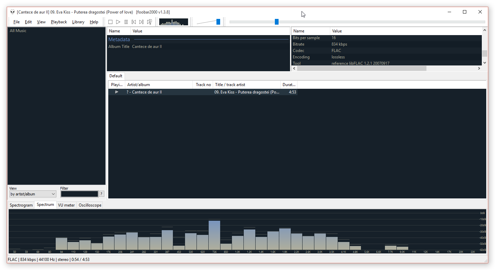Screen dimensions: 495x270
Task: Click the Name header above Bits per sample
Action: 311,31
